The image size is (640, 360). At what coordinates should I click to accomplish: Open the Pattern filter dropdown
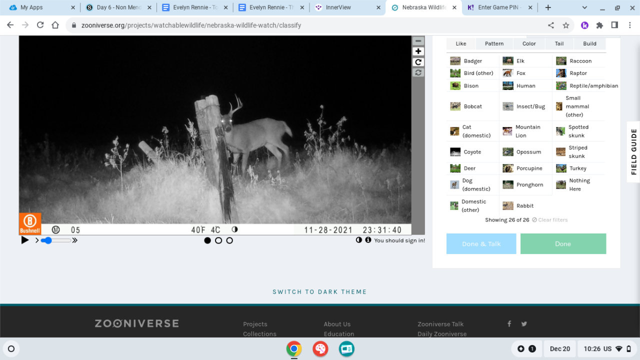(x=494, y=43)
